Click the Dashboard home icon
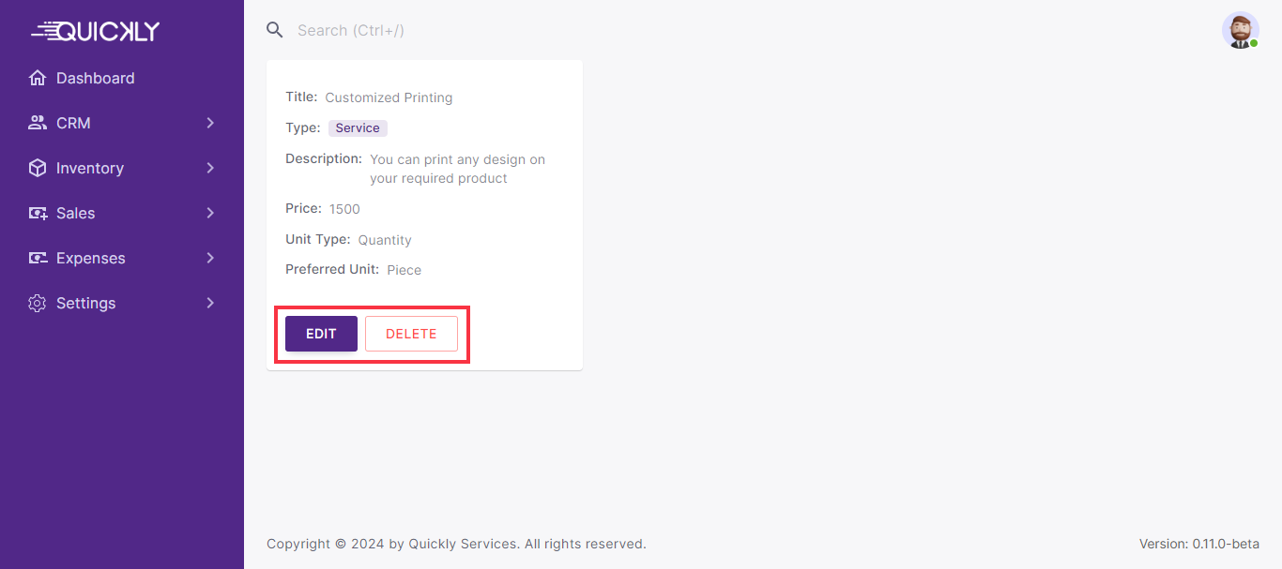Screen dimensions: 1282x569 (38, 78)
